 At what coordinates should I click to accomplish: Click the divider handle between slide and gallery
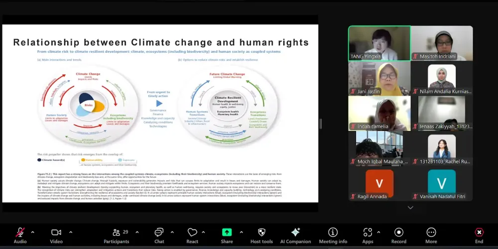tap(320, 124)
